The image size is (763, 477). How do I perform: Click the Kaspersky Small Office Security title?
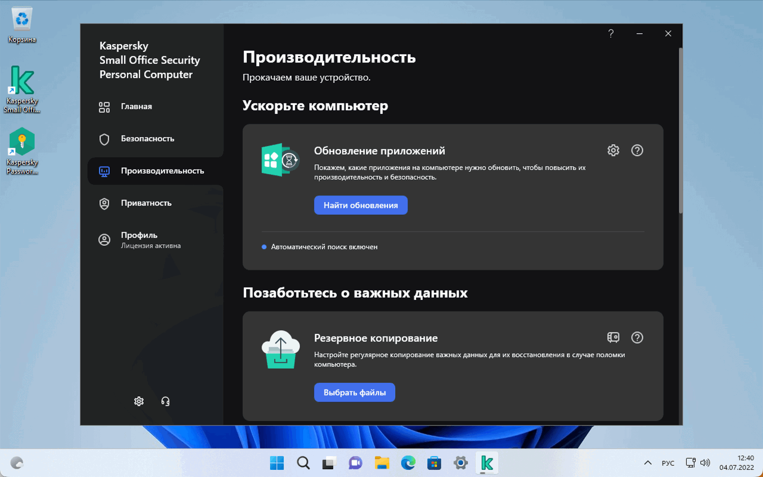click(150, 60)
